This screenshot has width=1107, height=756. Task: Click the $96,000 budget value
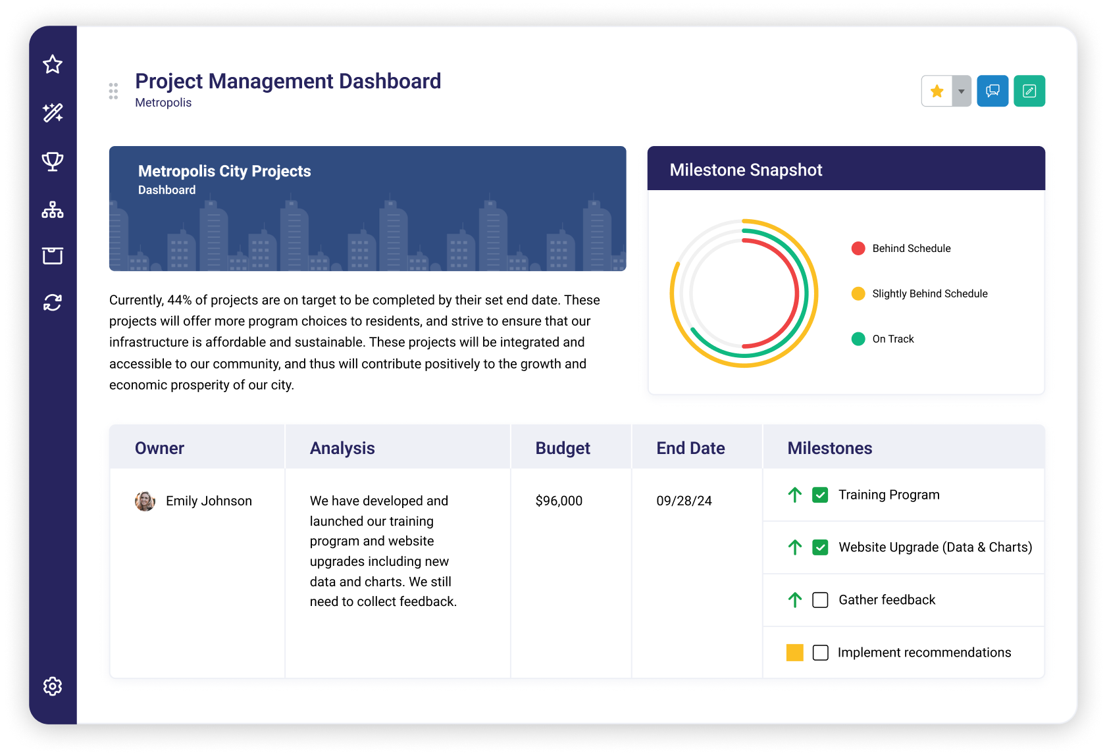[x=559, y=501]
